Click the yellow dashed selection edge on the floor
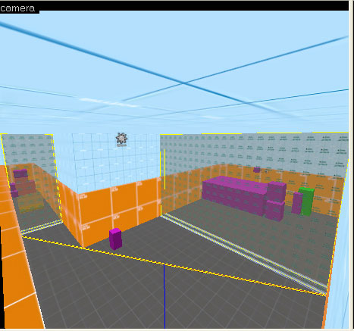Image resolution: width=354 pixels, height=331 pixels. (x=174, y=266)
